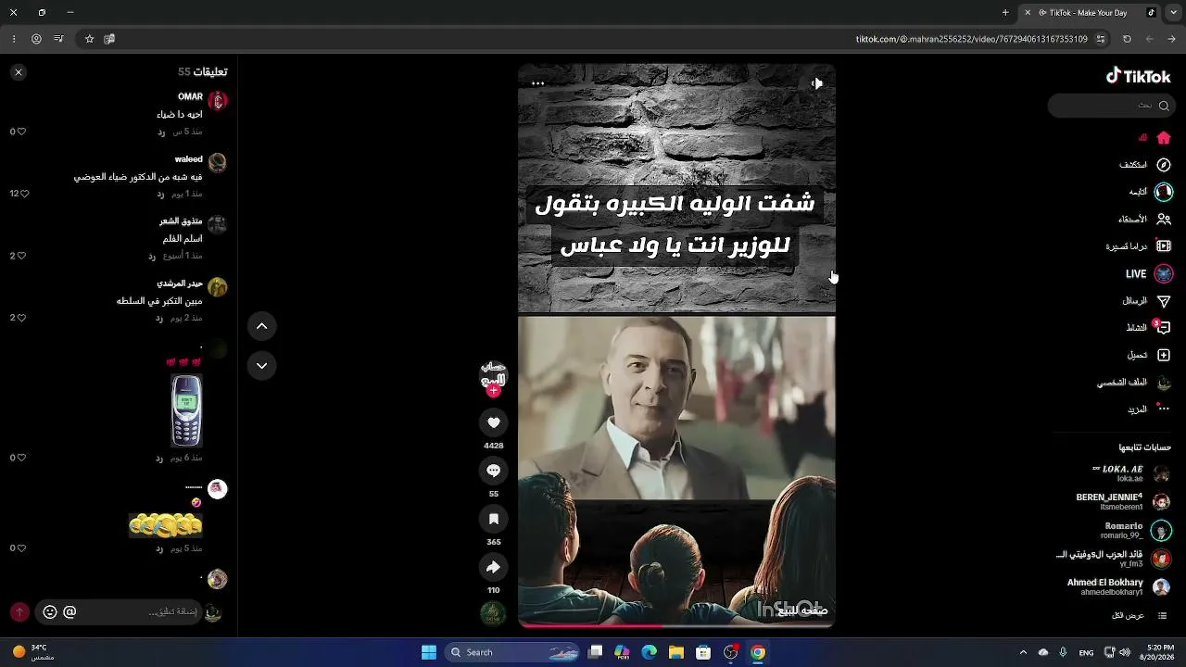
Task: Open Microsoft Edge from the taskbar
Action: [x=650, y=652]
